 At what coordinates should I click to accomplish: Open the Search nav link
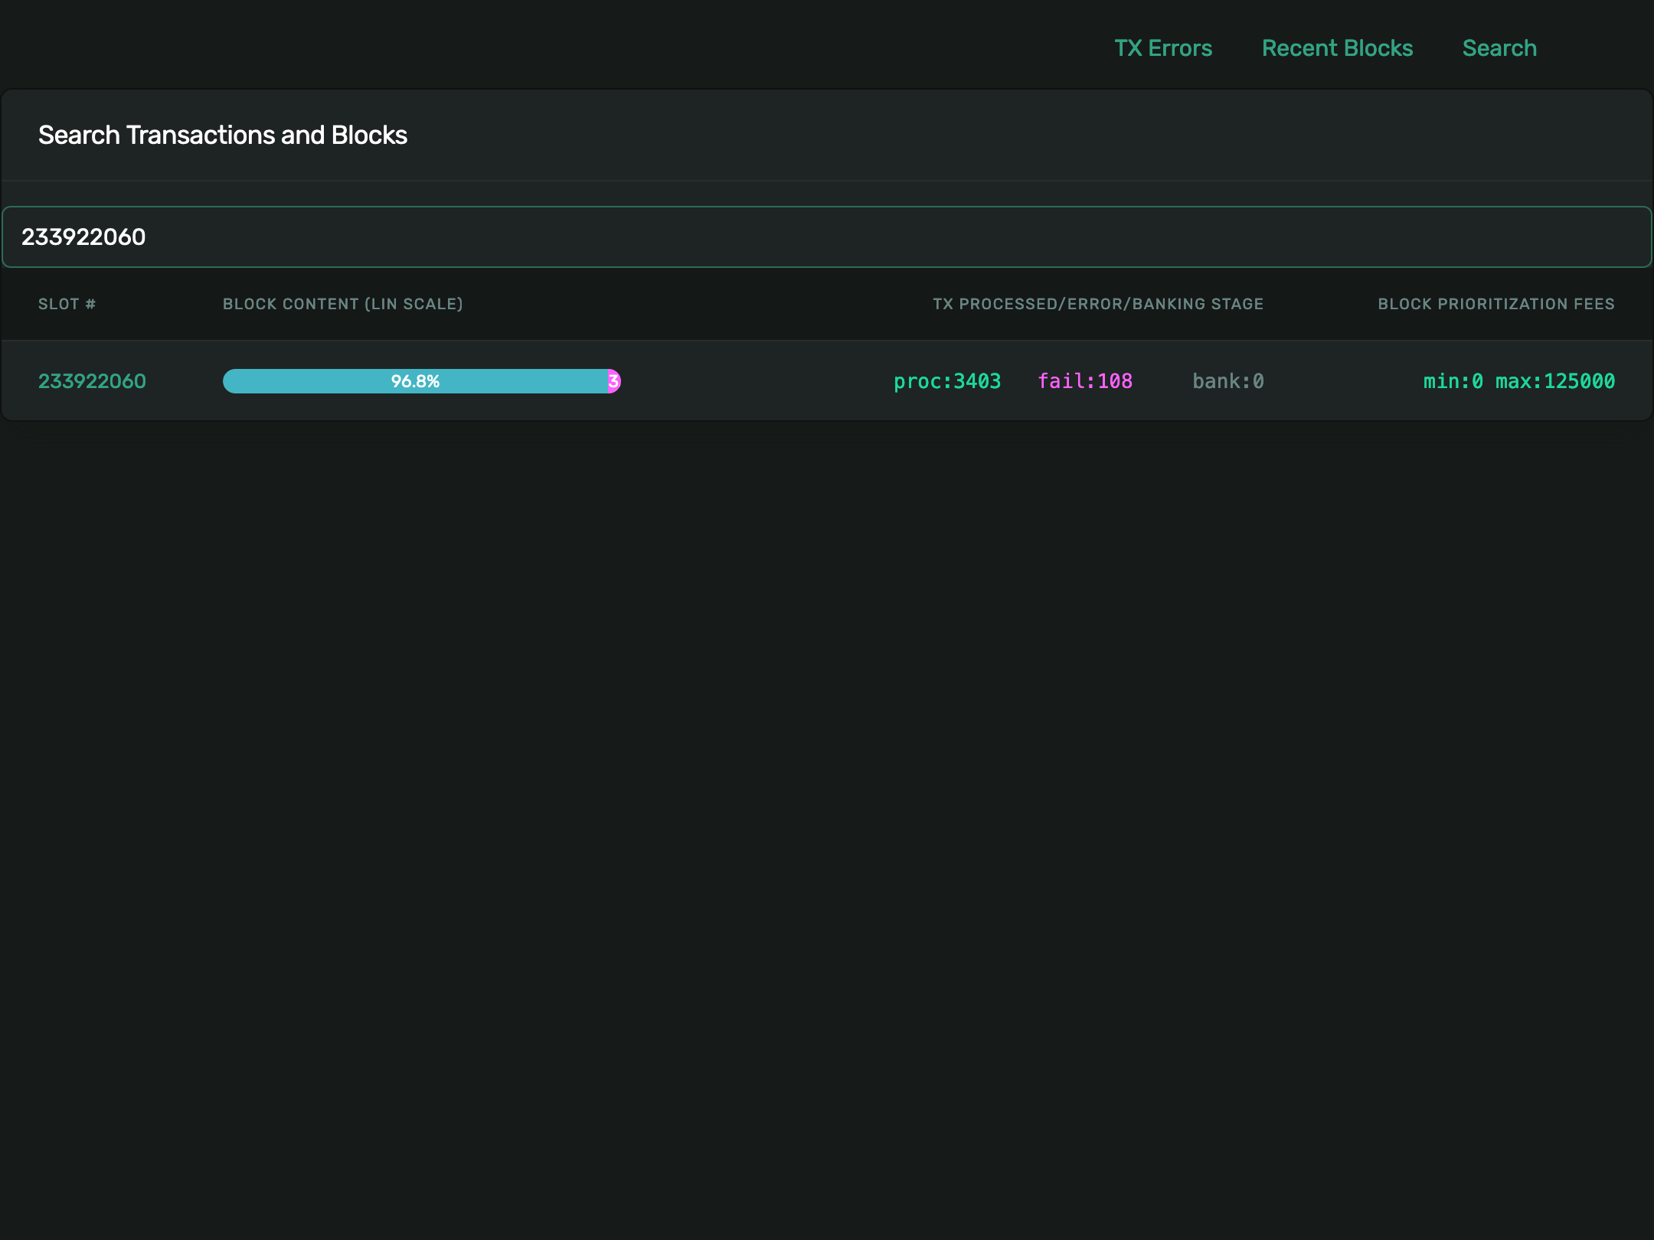tap(1499, 48)
